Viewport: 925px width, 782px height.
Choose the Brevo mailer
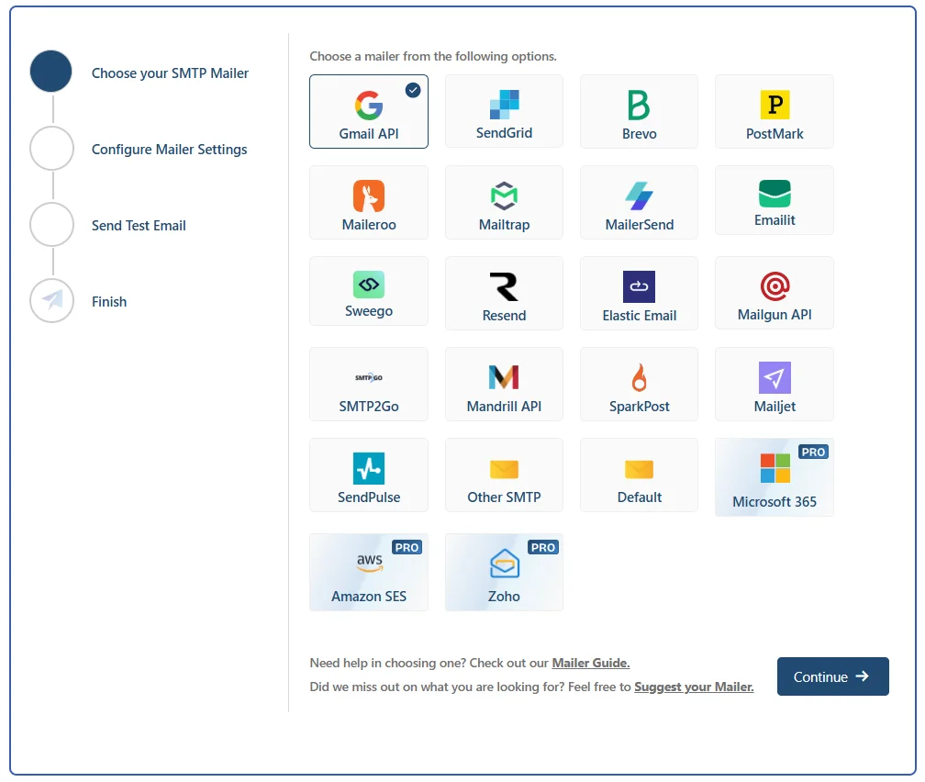click(638, 111)
